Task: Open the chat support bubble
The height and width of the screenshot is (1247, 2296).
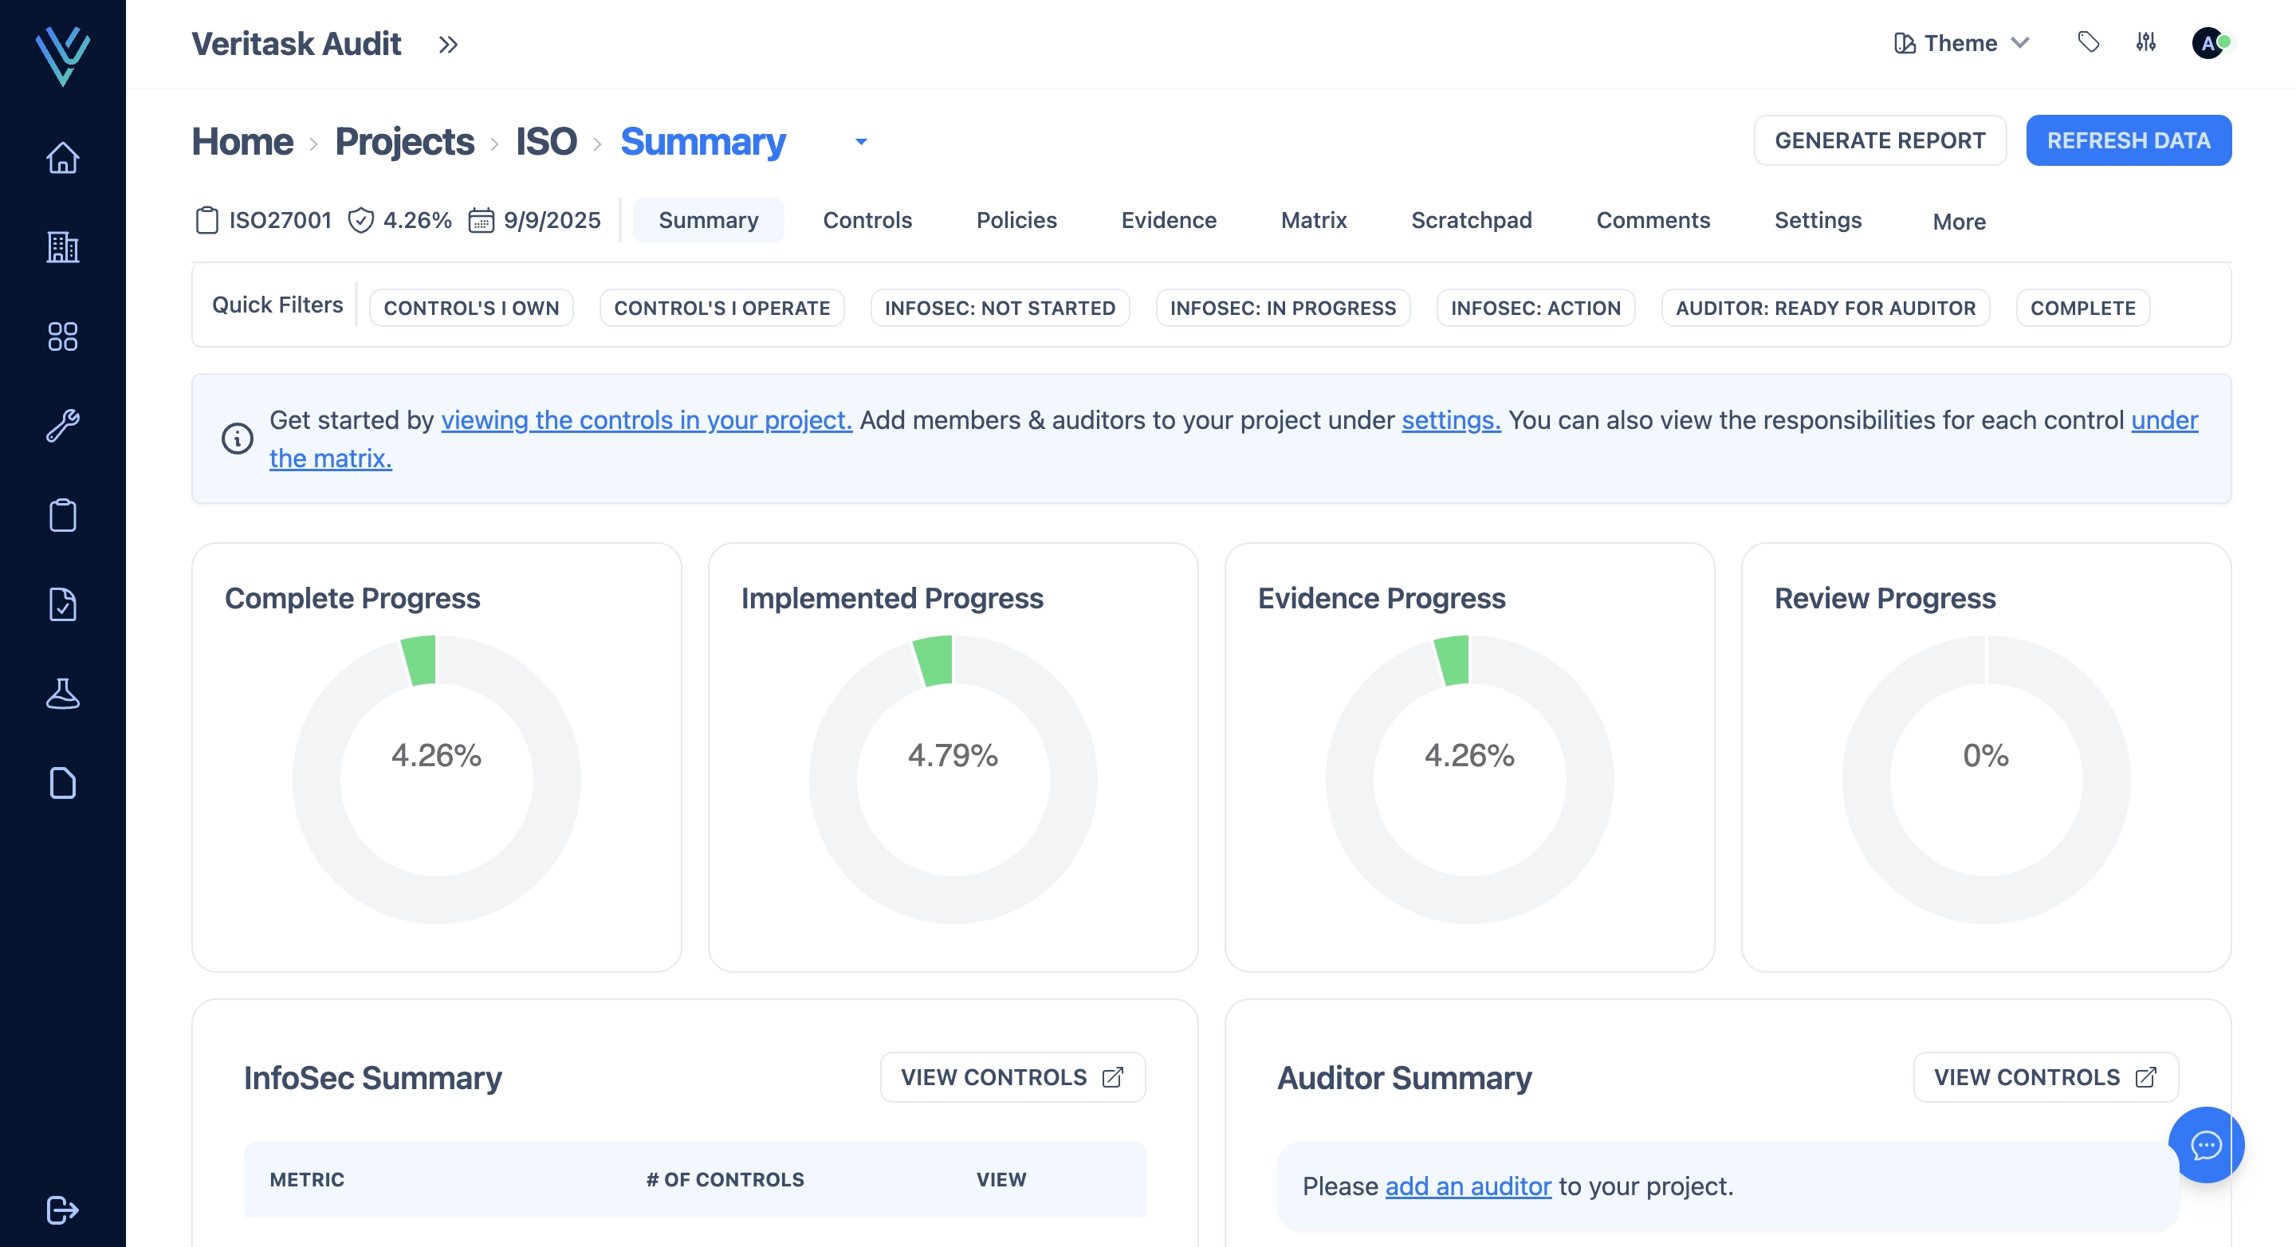Action: point(2206,1144)
